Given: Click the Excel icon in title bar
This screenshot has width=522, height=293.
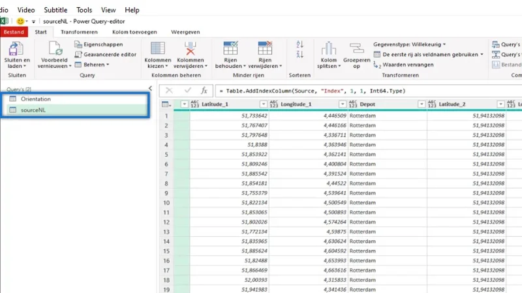Looking at the screenshot, I should (x=4, y=21).
